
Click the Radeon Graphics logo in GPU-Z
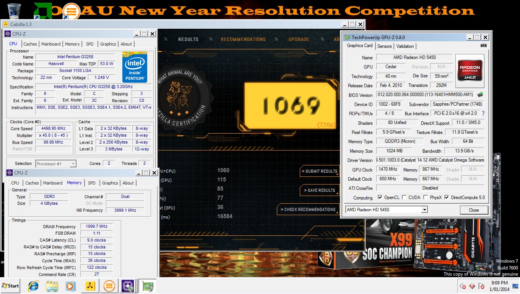pos(470,71)
